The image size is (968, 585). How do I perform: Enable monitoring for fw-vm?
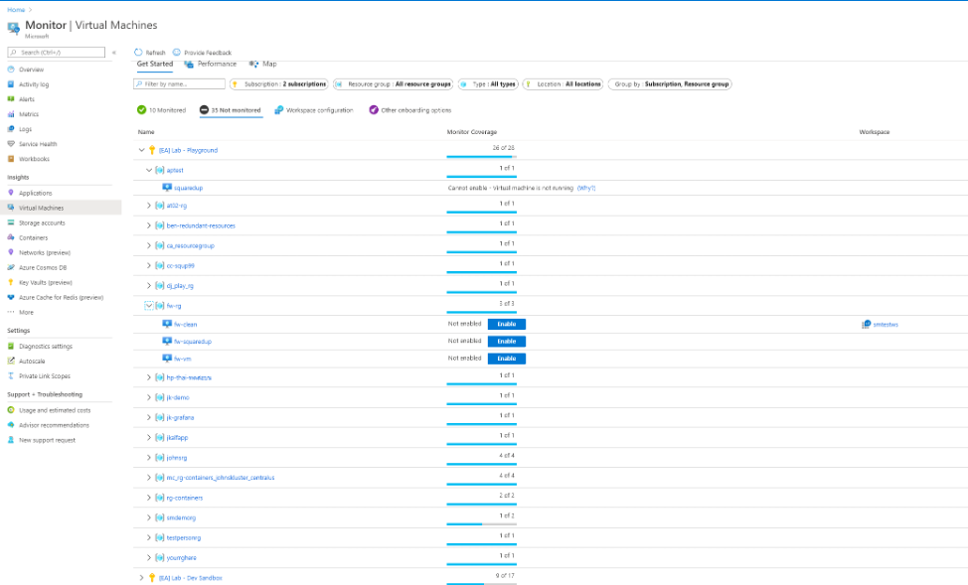click(x=506, y=359)
